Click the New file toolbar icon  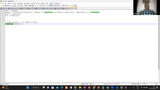tap(1, 5)
